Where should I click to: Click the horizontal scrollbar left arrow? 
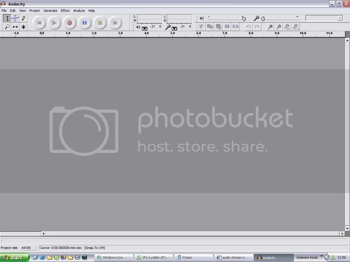pos(43,234)
